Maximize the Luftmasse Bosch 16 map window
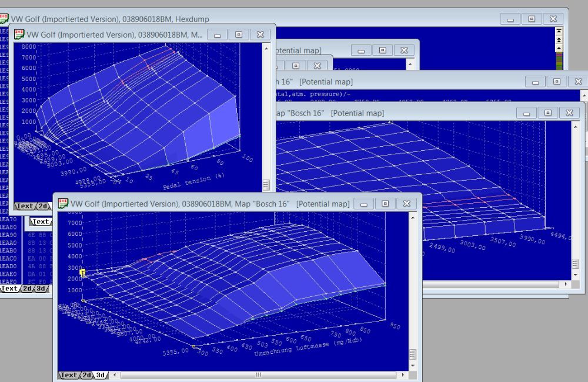The width and height of the screenshot is (588, 382). tap(385, 204)
